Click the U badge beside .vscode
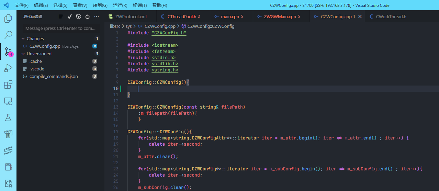The width and height of the screenshot is (439, 191). (95, 69)
